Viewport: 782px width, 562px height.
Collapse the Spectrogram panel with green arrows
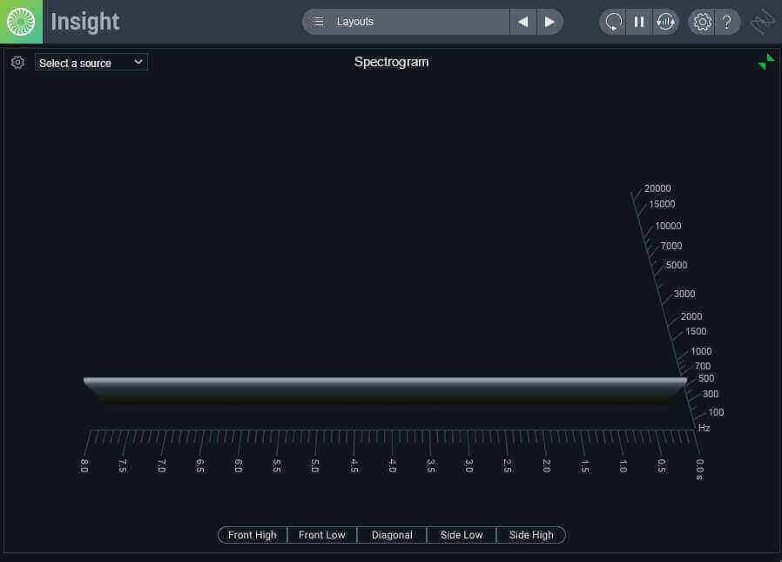(766, 62)
